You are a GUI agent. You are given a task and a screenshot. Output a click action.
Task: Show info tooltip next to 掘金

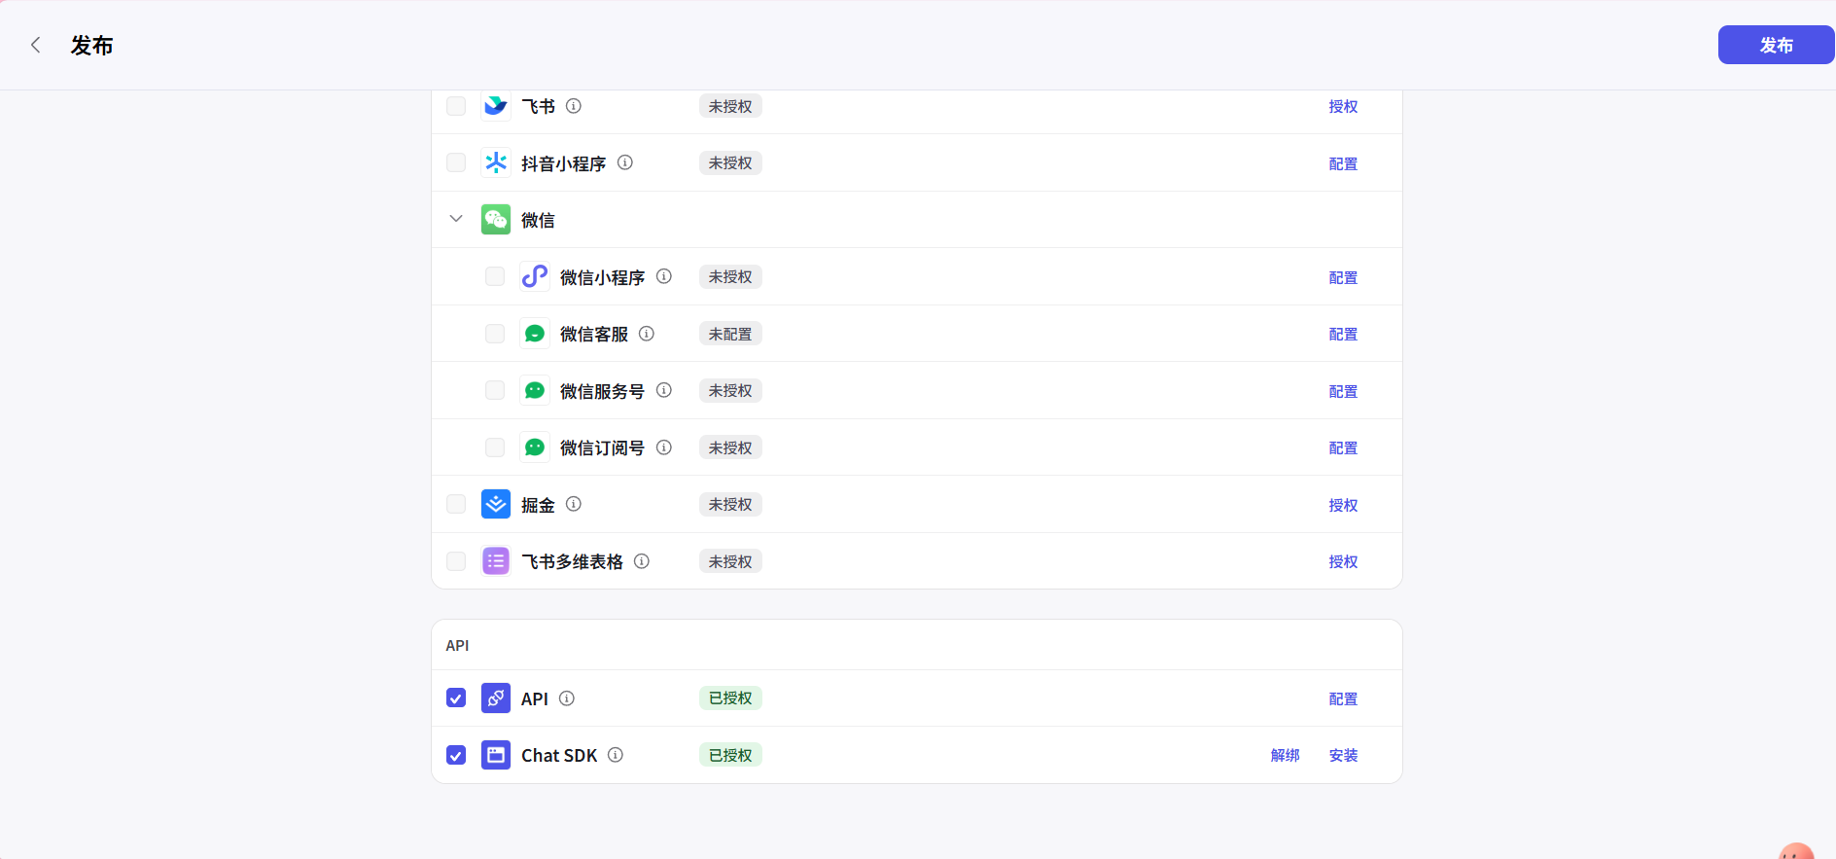click(574, 504)
